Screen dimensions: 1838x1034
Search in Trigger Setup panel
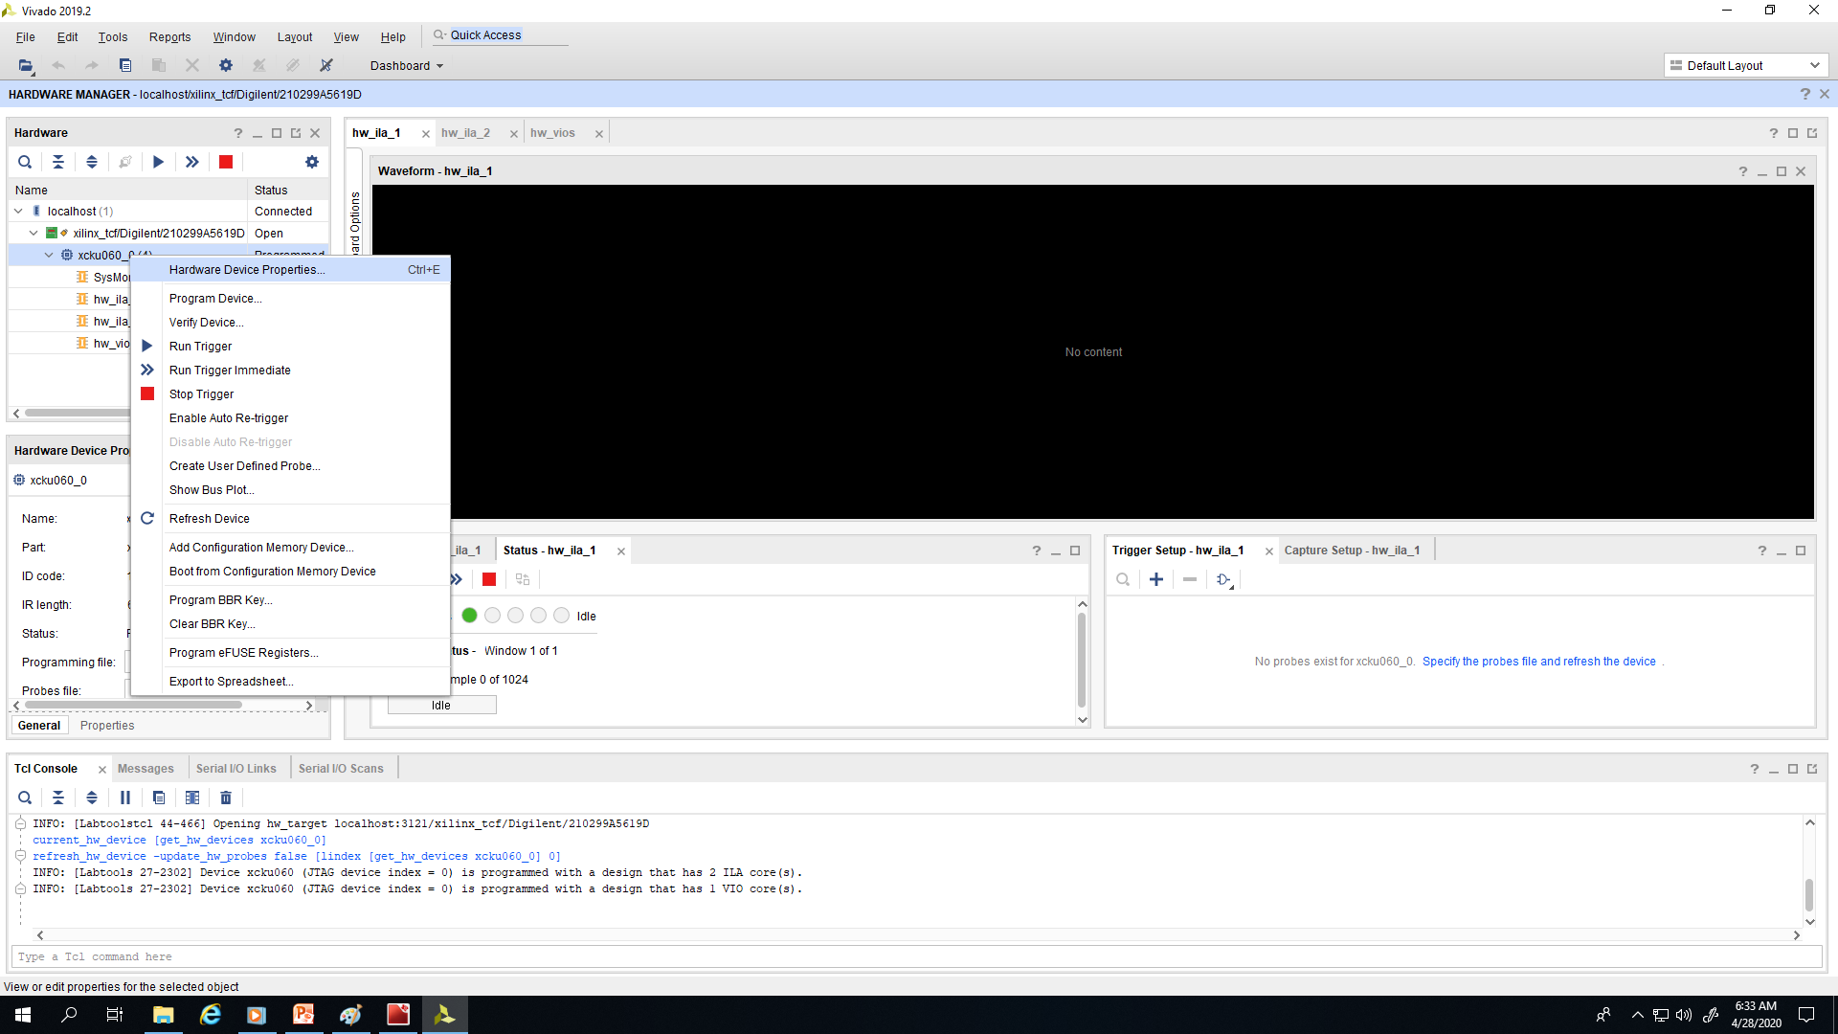(x=1123, y=579)
